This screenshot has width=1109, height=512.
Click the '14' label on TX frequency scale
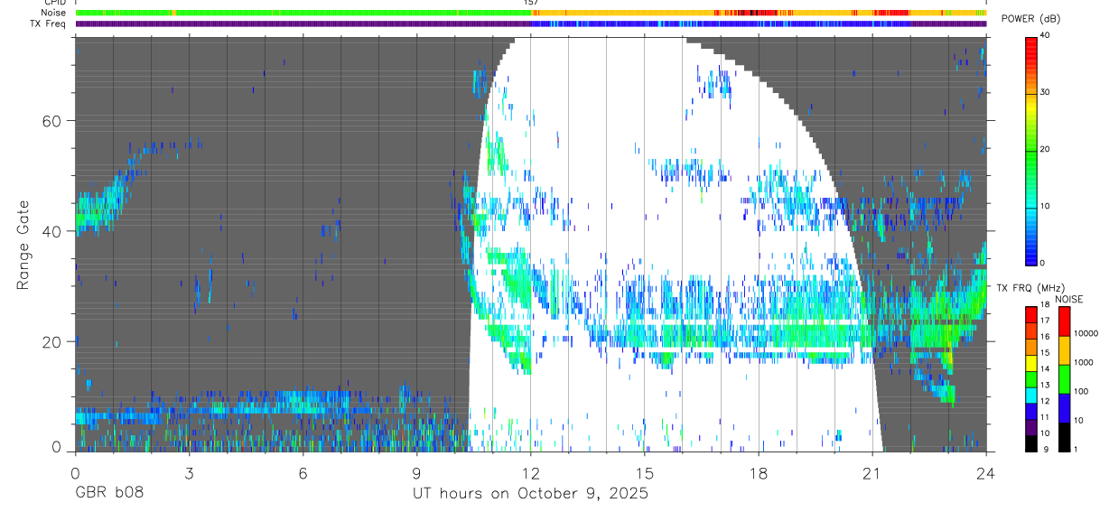point(1045,368)
